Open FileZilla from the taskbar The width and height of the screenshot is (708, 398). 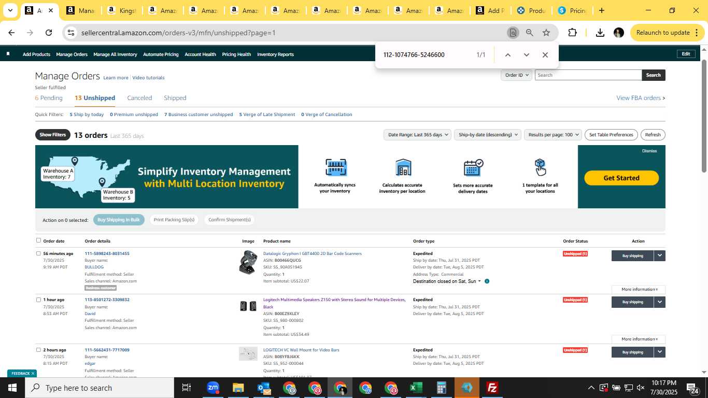point(492,388)
